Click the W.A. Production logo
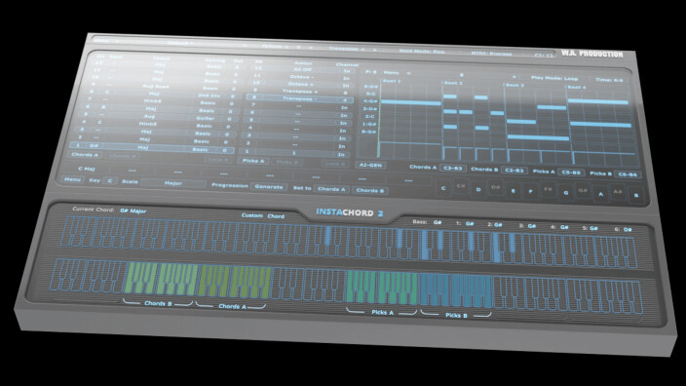Image resolution: width=686 pixels, height=386 pixels. pyautogui.click(x=591, y=54)
